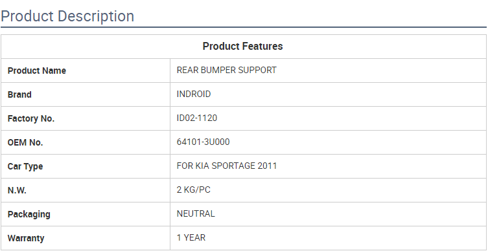Click the 1 YEAR warranty value
The height and width of the screenshot is (251, 488).
pyautogui.click(x=191, y=237)
